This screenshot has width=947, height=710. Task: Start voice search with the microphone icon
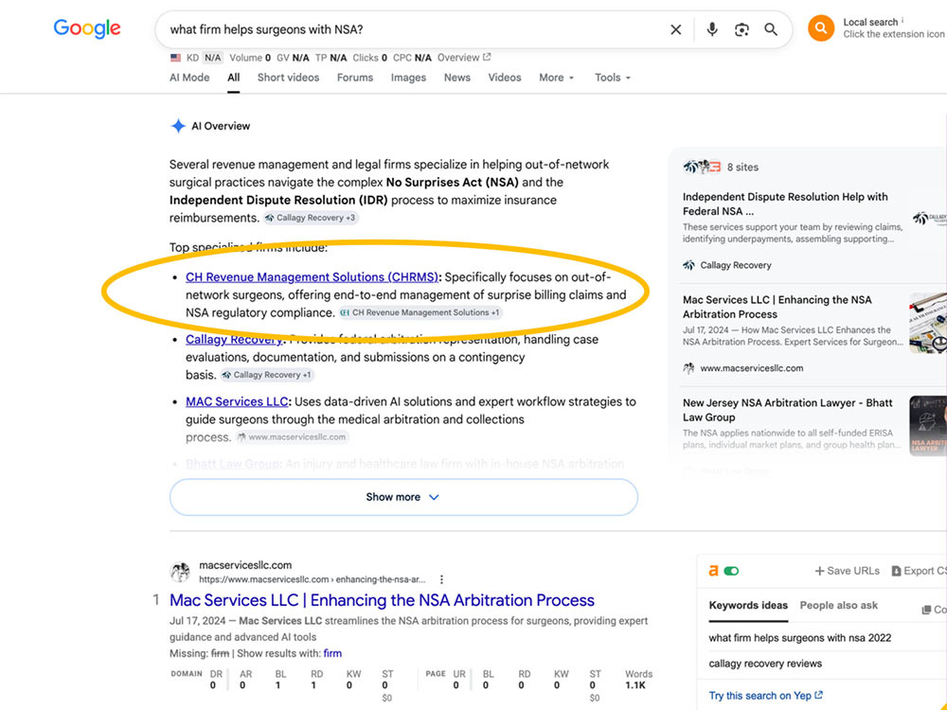(712, 29)
